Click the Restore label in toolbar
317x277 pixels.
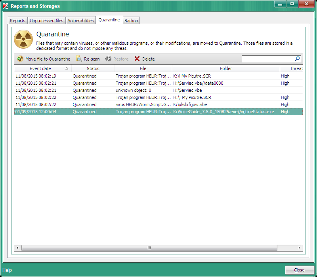121,59
